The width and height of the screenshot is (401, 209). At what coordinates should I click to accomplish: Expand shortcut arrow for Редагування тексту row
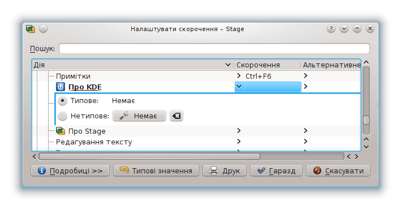(x=239, y=142)
